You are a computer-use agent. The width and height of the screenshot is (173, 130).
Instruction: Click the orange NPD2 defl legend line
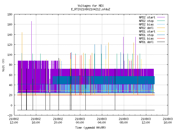161,28
